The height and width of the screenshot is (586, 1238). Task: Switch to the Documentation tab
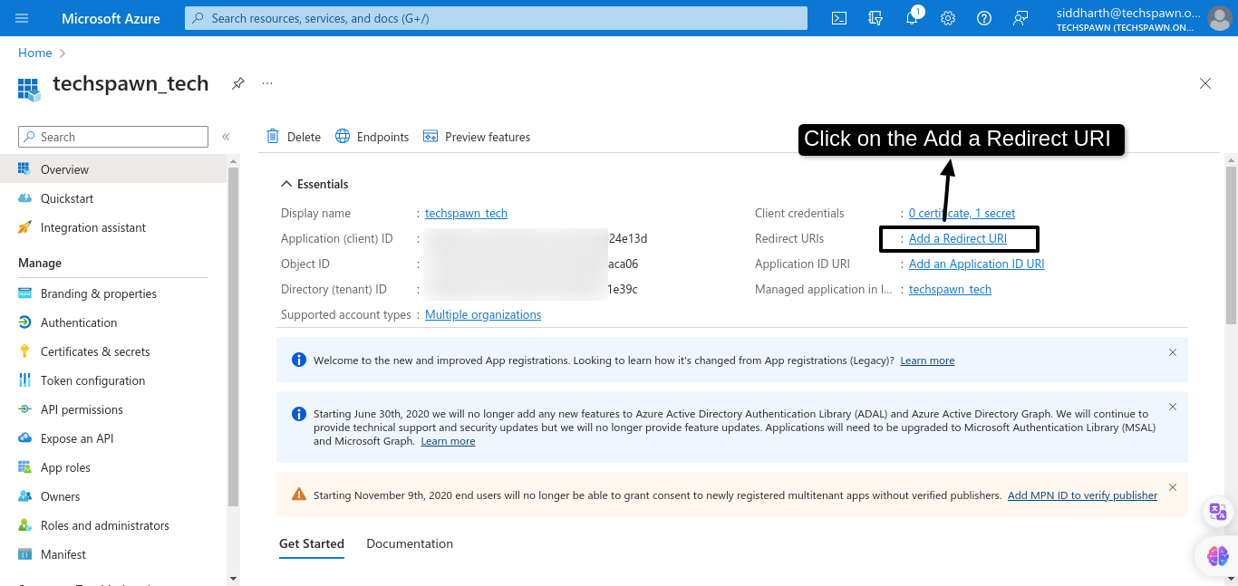[410, 543]
